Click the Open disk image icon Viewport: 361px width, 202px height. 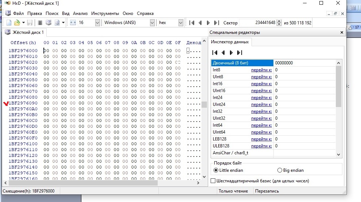click(x=57, y=23)
